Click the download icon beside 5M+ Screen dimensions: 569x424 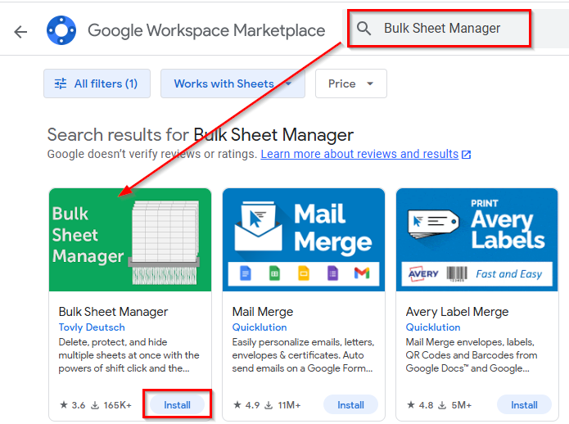click(442, 405)
